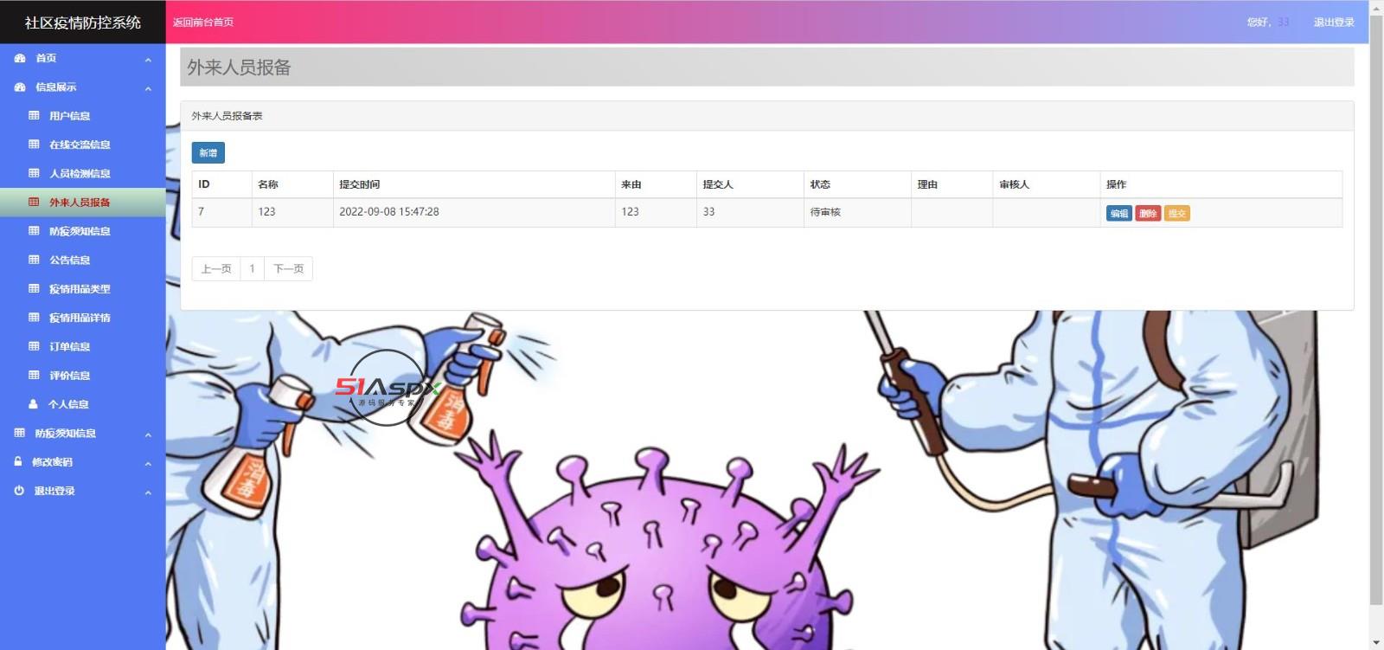Click the red table icon beside 外来人员报备
This screenshot has height=650, width=1384.
pyautogui.click(x=34, y=202)
